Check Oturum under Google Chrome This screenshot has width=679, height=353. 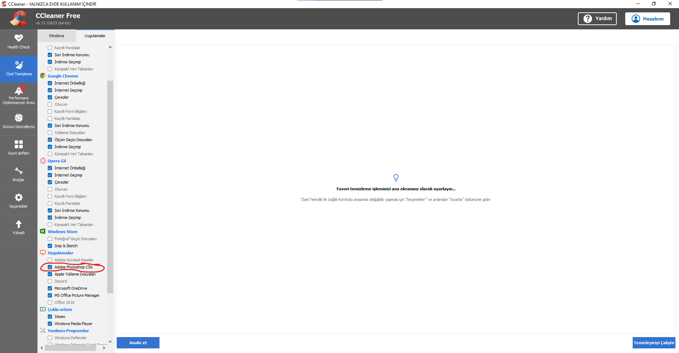click(x=50, y=104)
